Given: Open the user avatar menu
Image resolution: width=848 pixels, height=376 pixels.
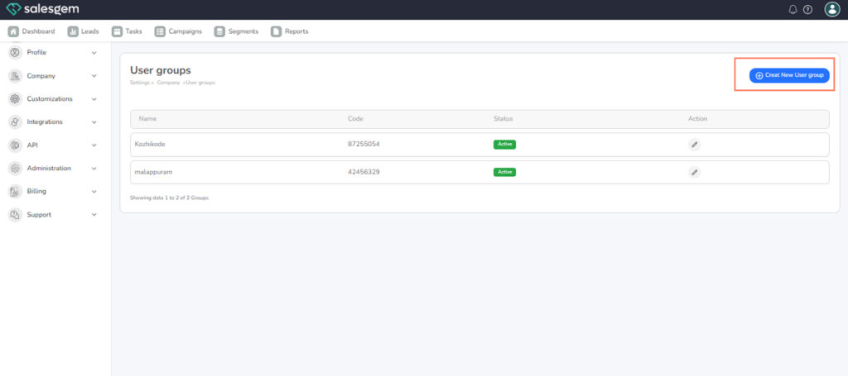Looking at the screenshot, I should point(831,9).
